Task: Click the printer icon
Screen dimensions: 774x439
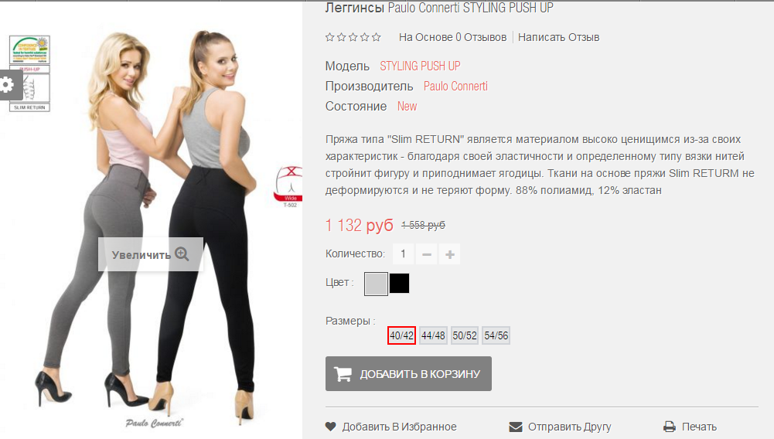Action: 670,427
